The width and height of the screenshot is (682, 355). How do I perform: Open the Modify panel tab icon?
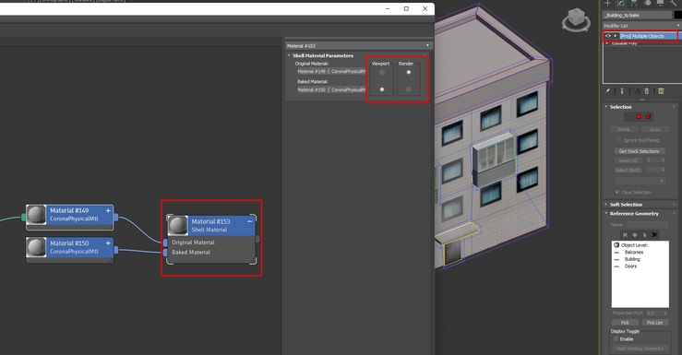tap(621, 3)
